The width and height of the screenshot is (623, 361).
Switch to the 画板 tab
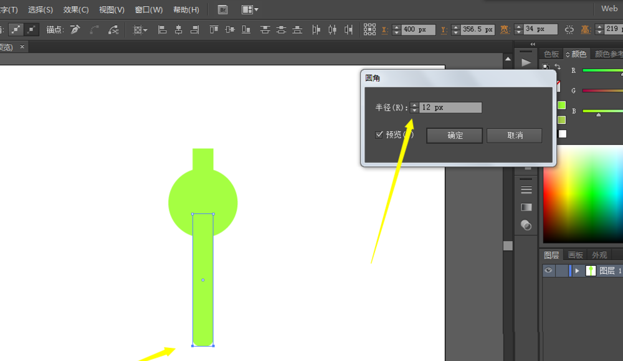click(x=575, y=255)
